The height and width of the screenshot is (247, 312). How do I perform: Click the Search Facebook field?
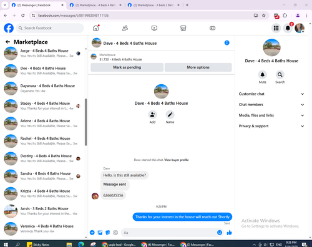click(x=50, y=28)
